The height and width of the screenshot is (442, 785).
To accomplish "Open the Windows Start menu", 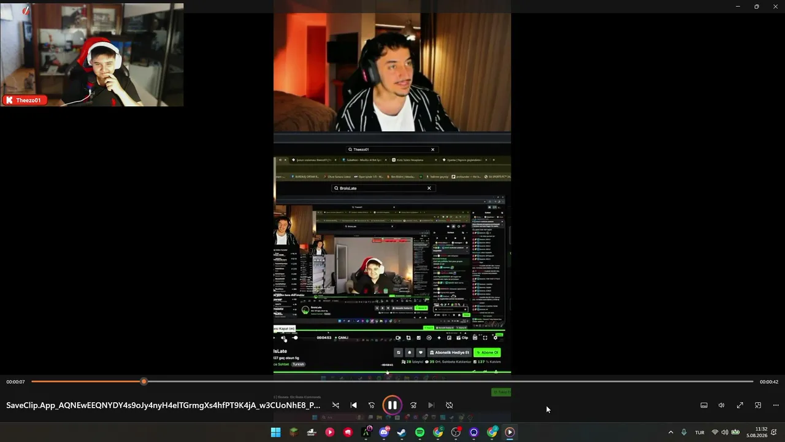I will (276, 432).
